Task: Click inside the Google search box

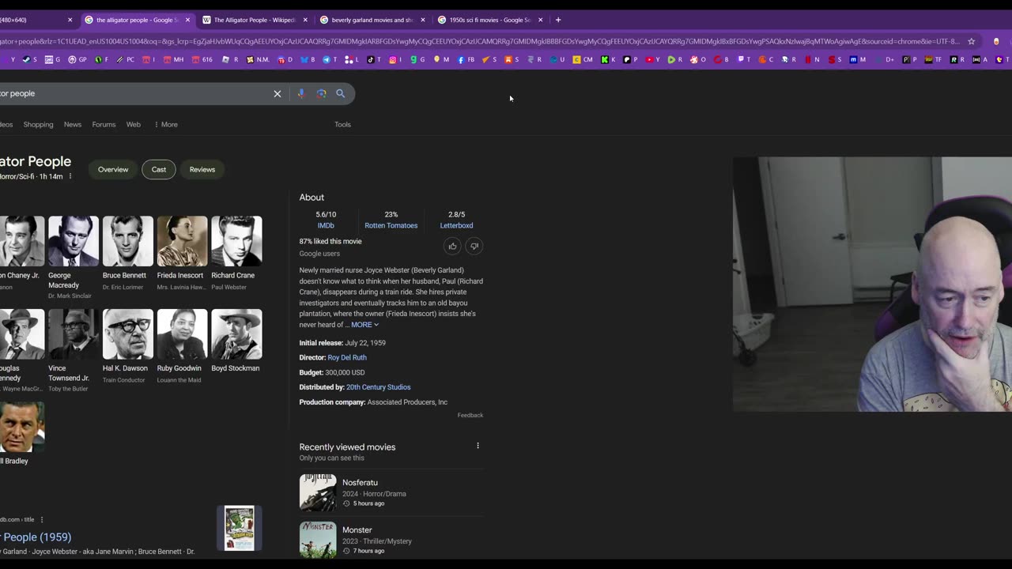Action: click(134, 93)
